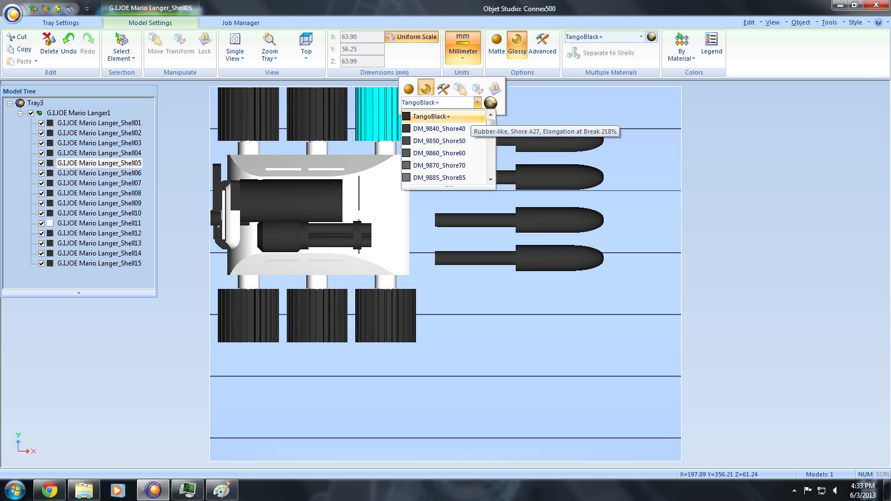The image size is (891, 501).
Task: Click the Undo arrow icon
Action: click(x=68, y=39)
